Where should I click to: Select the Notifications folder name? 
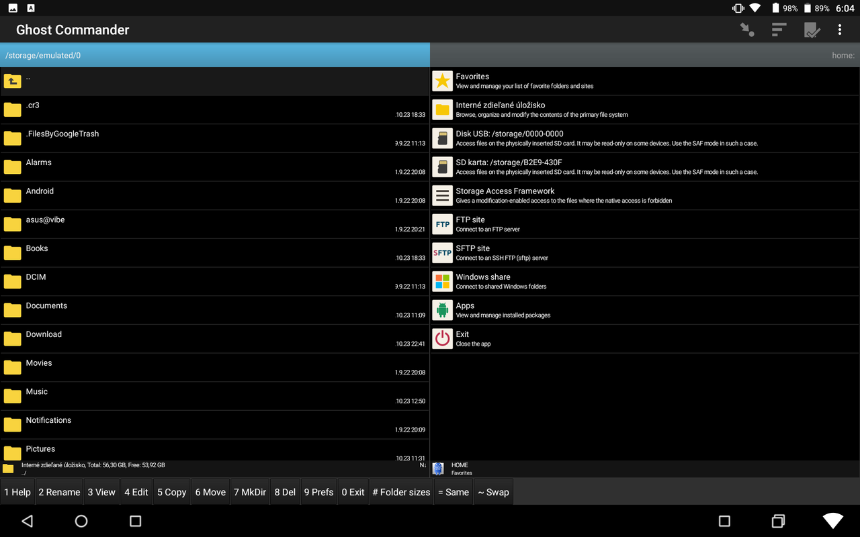(48, 420)
